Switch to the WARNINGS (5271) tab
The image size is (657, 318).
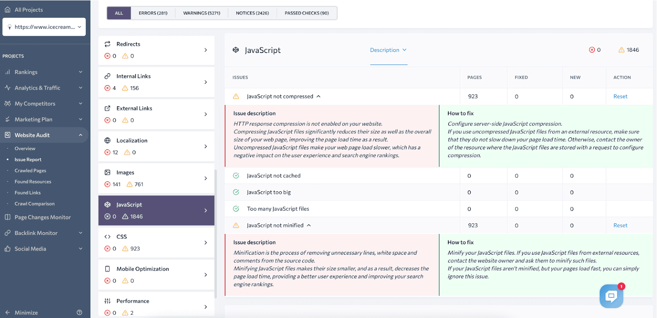point(202,13)
